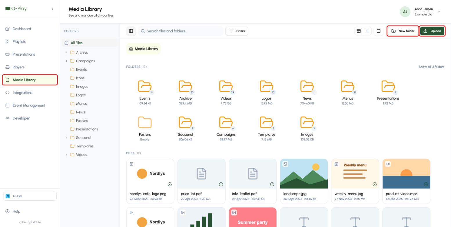Open Playlists from the sidebar

(30, 41)
